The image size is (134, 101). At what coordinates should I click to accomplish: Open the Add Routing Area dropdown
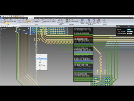tap(74, 20)
